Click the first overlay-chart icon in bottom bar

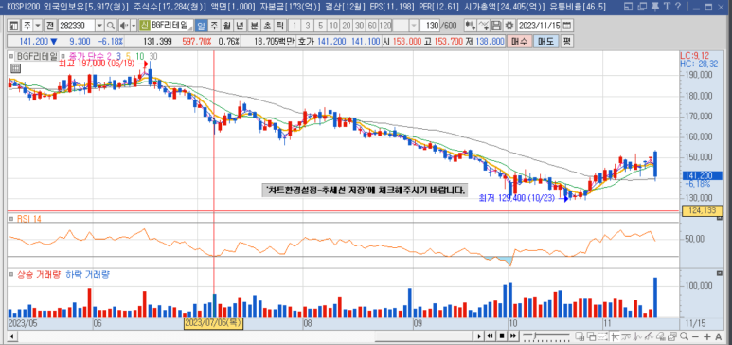point(580,336)
